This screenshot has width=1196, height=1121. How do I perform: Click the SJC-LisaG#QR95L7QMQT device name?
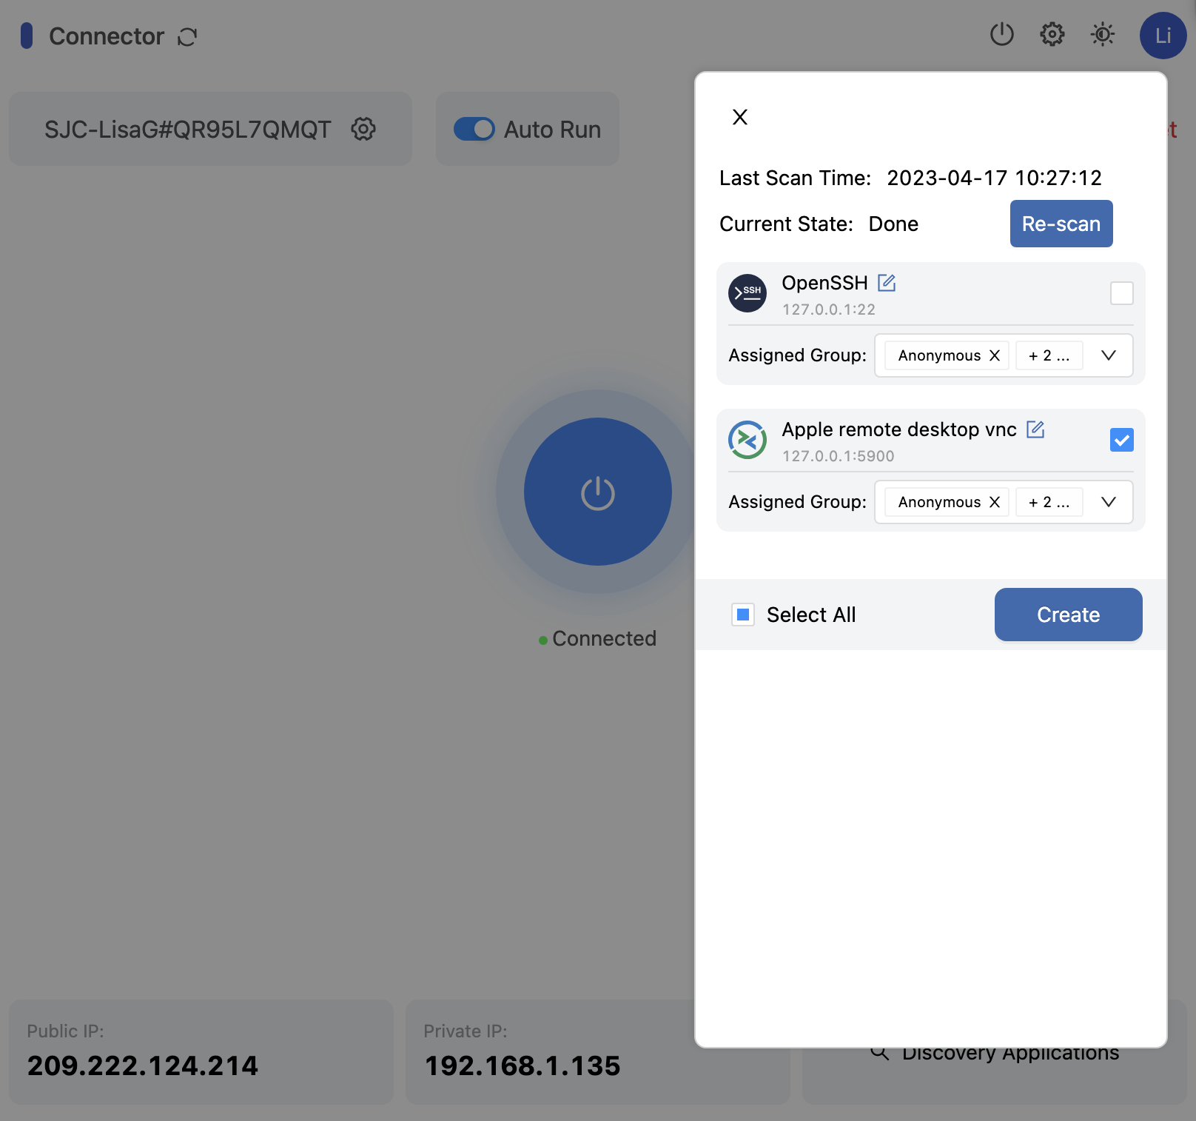click(188, 129)
